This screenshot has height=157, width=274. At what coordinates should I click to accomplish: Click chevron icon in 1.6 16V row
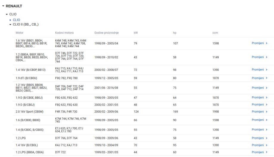point(267,43)
